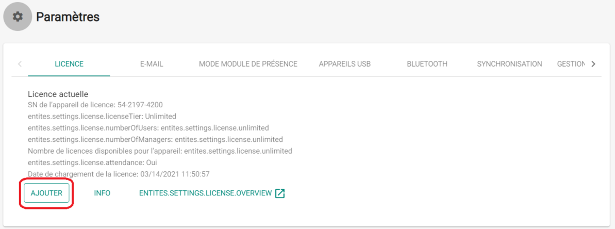Click the serial number 54-2197-4200 line

click(95, 105)
